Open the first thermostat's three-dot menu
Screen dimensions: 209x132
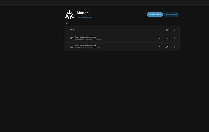(x=175, y=38)
